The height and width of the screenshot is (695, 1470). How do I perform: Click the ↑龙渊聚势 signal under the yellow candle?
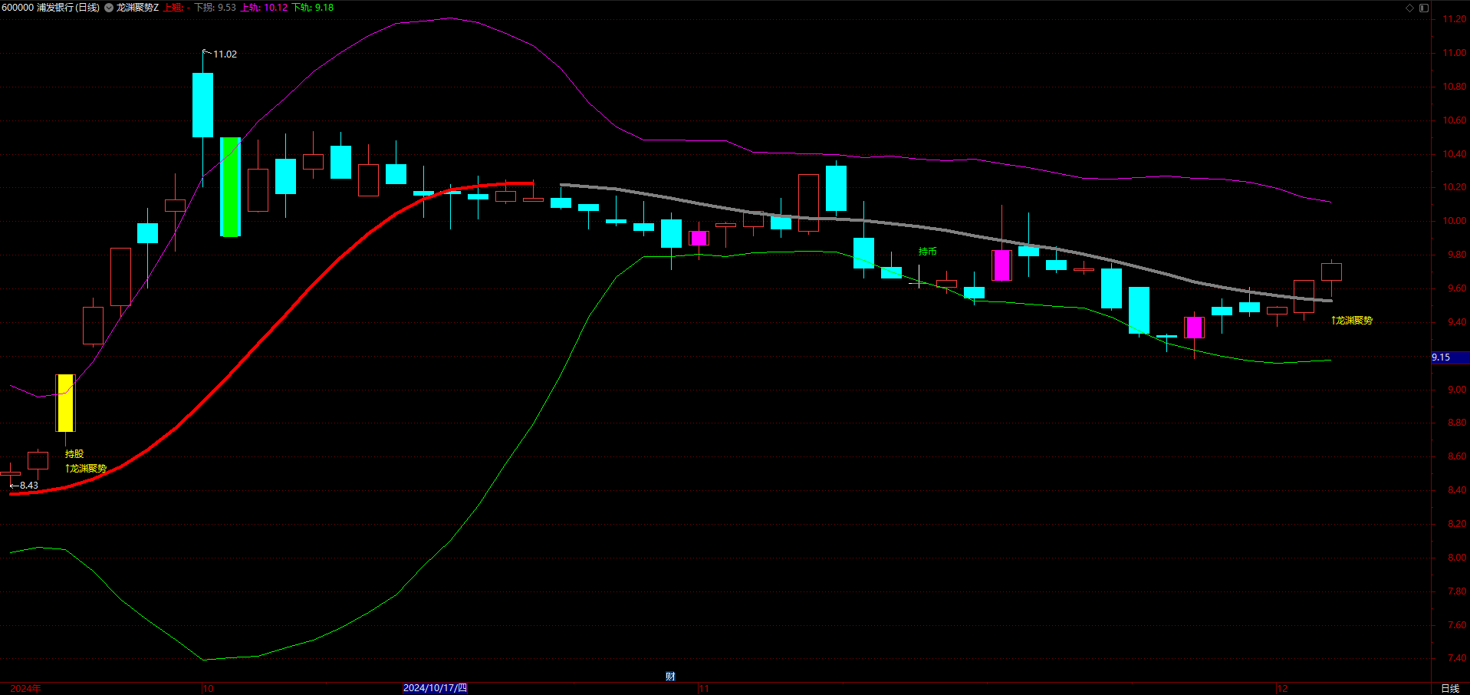(x=86, y=469)
